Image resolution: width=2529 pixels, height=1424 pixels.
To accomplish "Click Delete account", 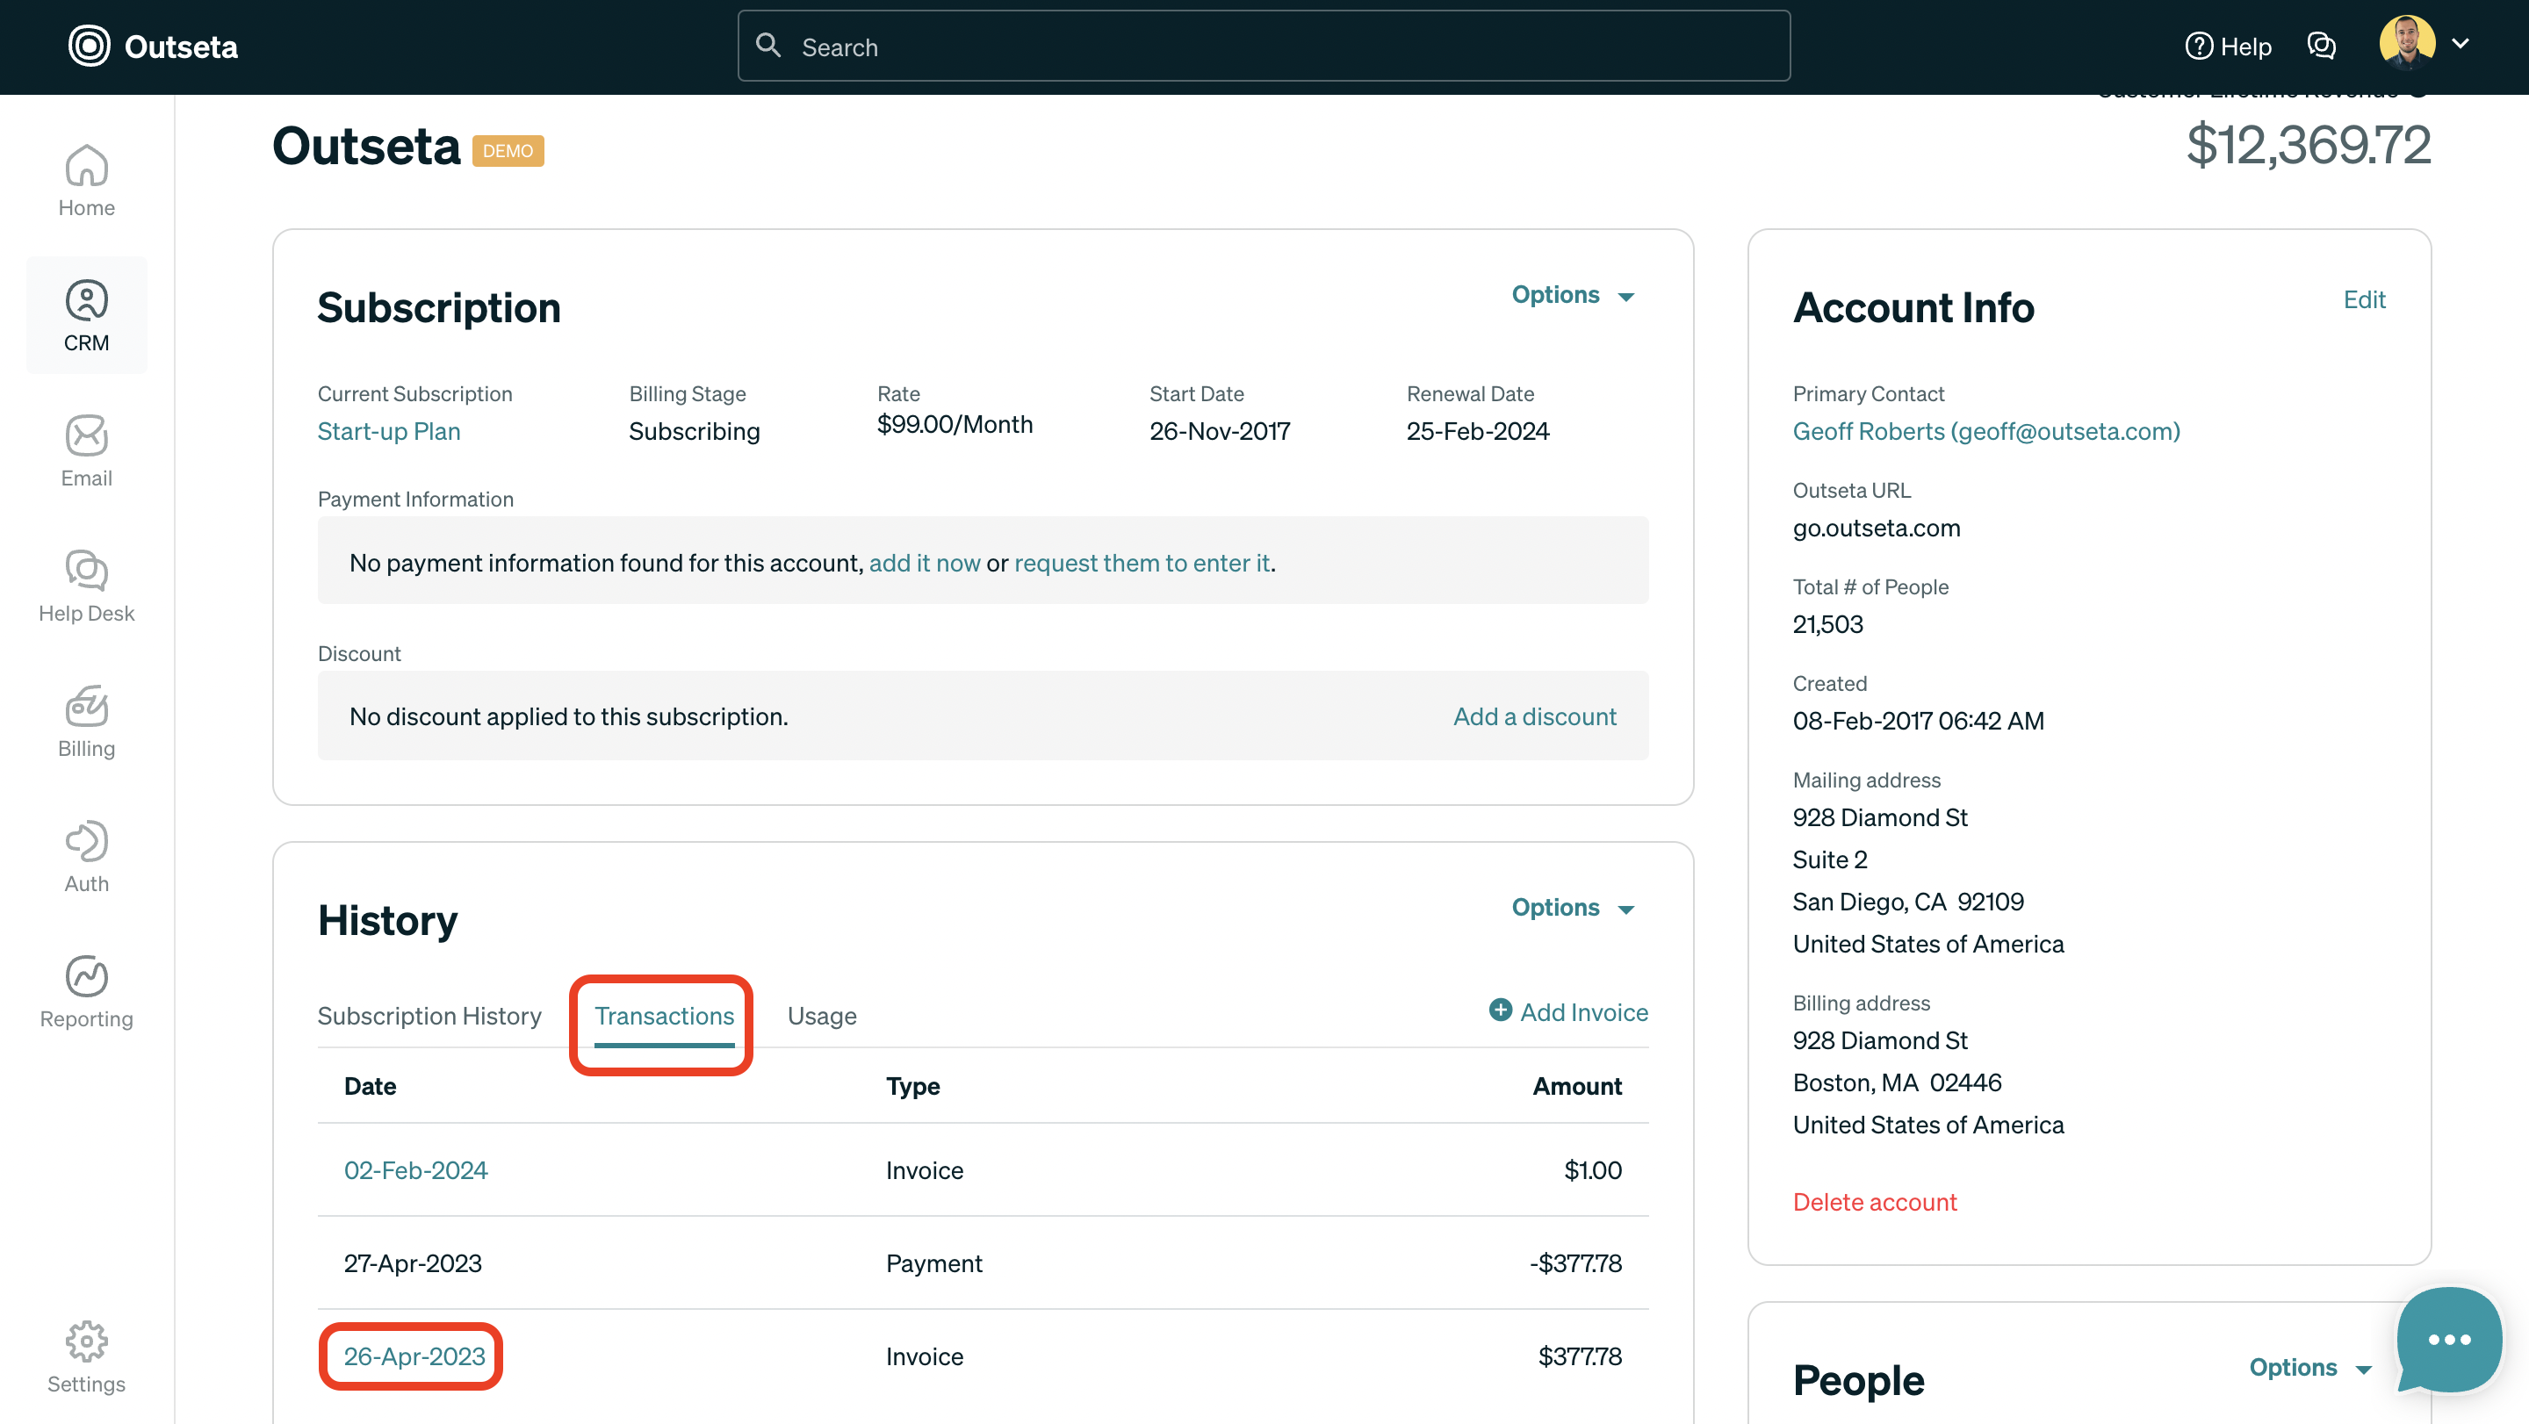I will (1874, 1201).
